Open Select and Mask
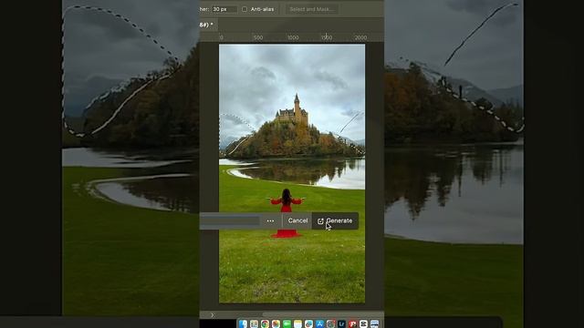This screenshot has width=584, height=328. (x=312, y=9)
